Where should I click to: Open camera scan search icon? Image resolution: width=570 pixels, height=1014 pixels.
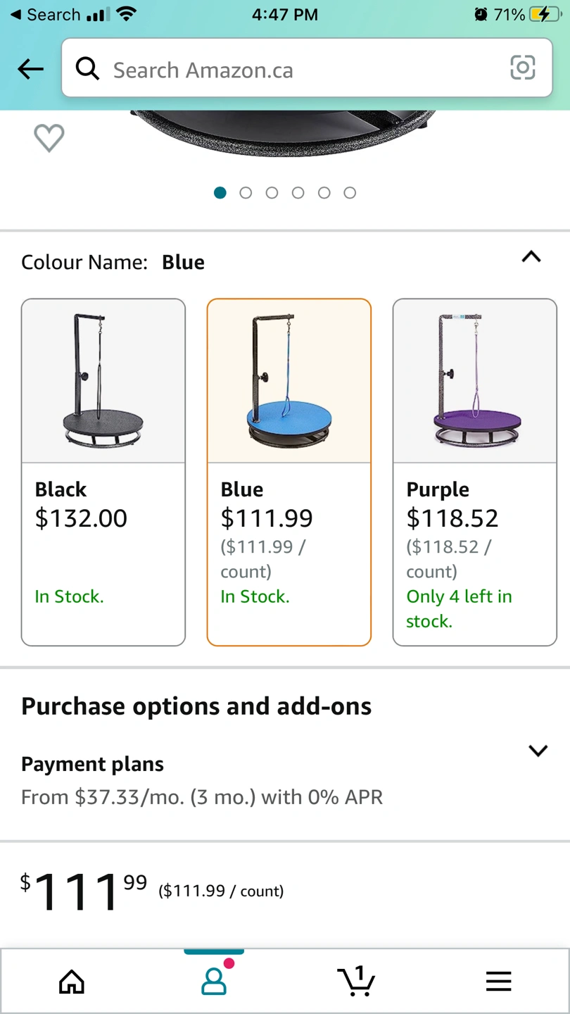pyautogui.click(x=522, y=68)
